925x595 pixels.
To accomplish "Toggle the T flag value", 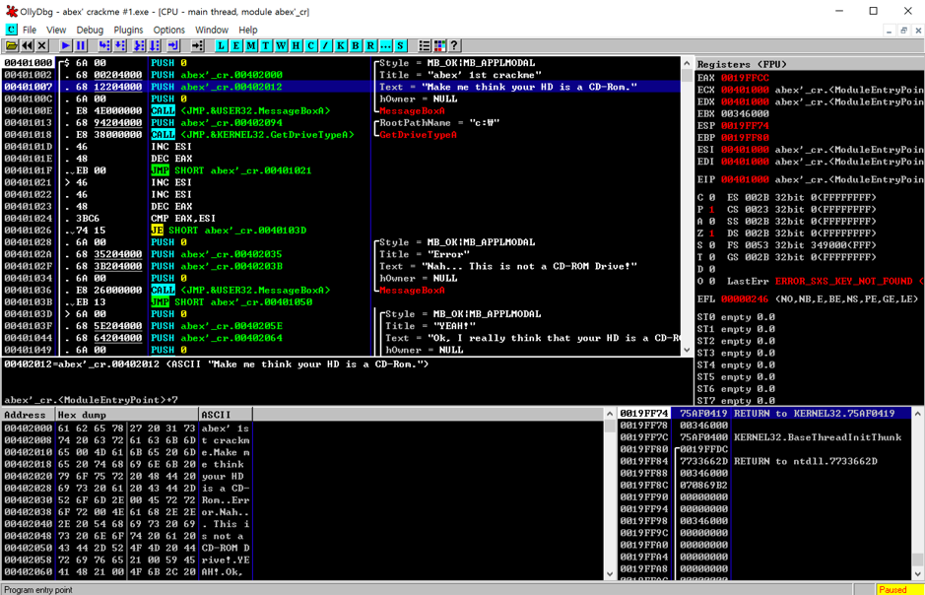I will pyautogui.click(x=711, y=257).
